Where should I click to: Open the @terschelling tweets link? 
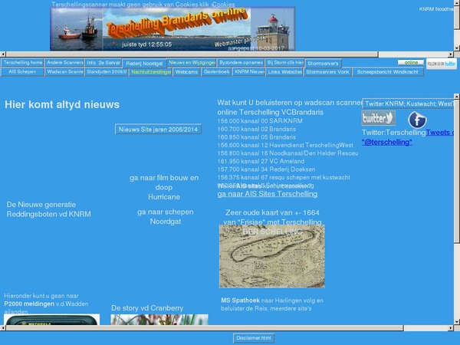pos(387,143)
